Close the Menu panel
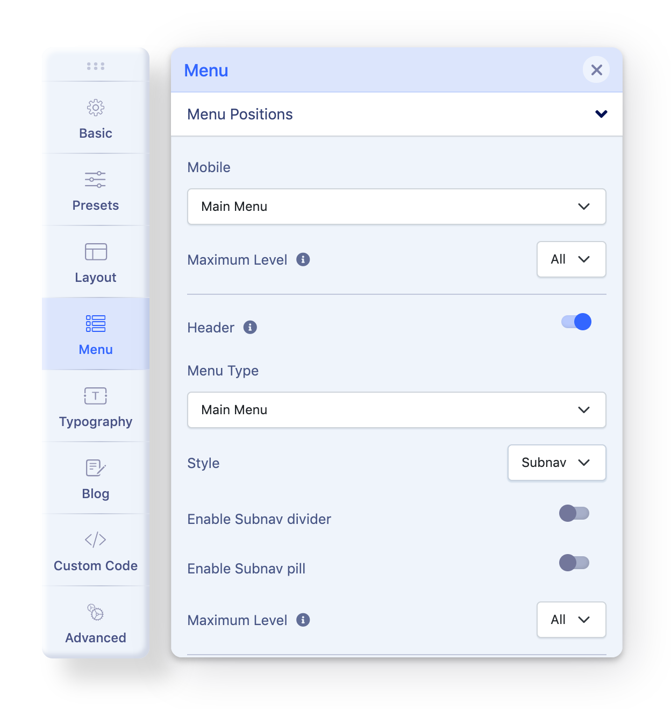Image resolution: width=671 pixels, height=709 pixels. [596, 69]
